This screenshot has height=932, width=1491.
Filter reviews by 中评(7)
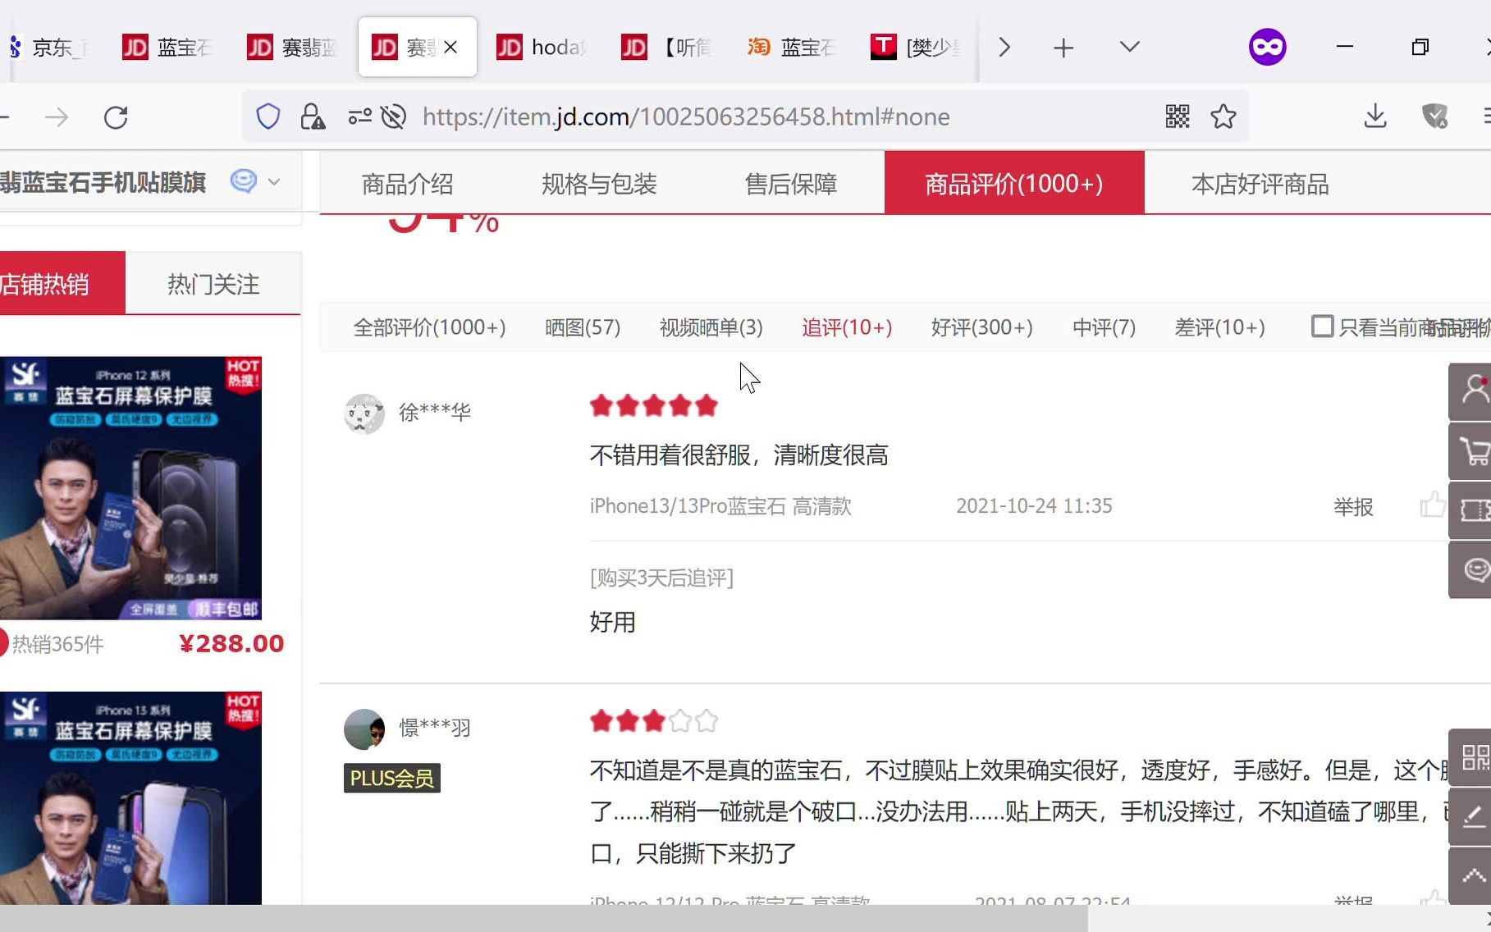tap(1105, 327)
